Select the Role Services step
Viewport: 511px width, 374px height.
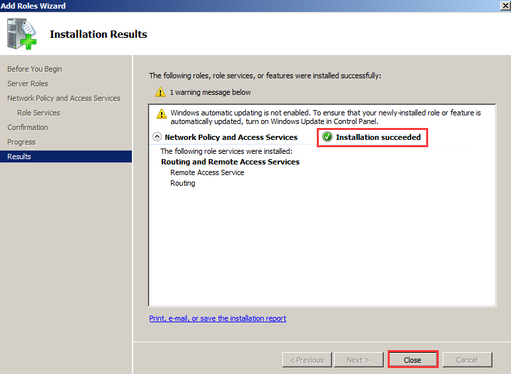coord(39,113)
